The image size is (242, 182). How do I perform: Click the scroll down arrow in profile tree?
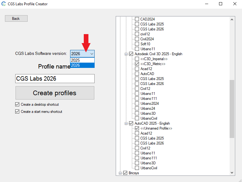(232, 173)
